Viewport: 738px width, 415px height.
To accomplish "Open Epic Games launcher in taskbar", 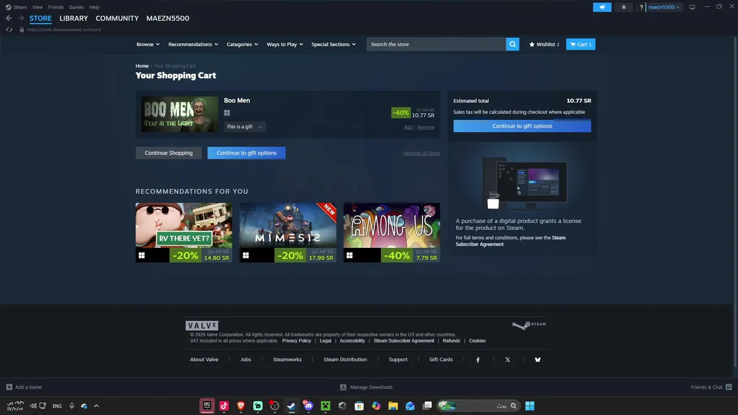I will (x=207, y=406).
